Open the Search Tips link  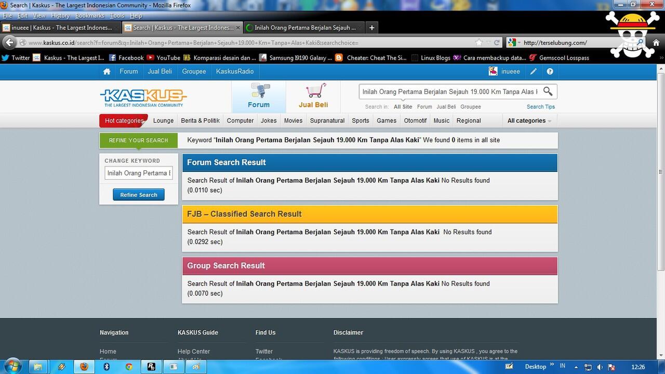(x=541, y=107)
